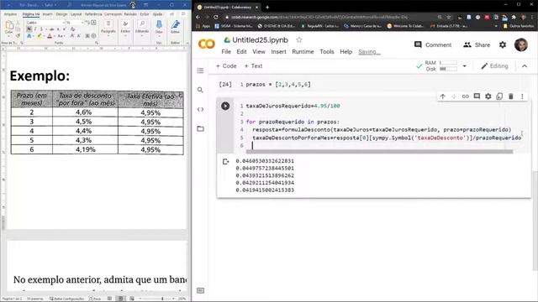Pick font color red A in Word
The width and height of the screenshot is (538, 302).
tap(50, 36)
